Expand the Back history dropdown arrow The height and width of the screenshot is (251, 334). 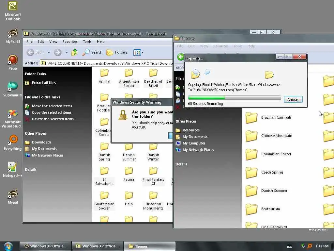49,52
